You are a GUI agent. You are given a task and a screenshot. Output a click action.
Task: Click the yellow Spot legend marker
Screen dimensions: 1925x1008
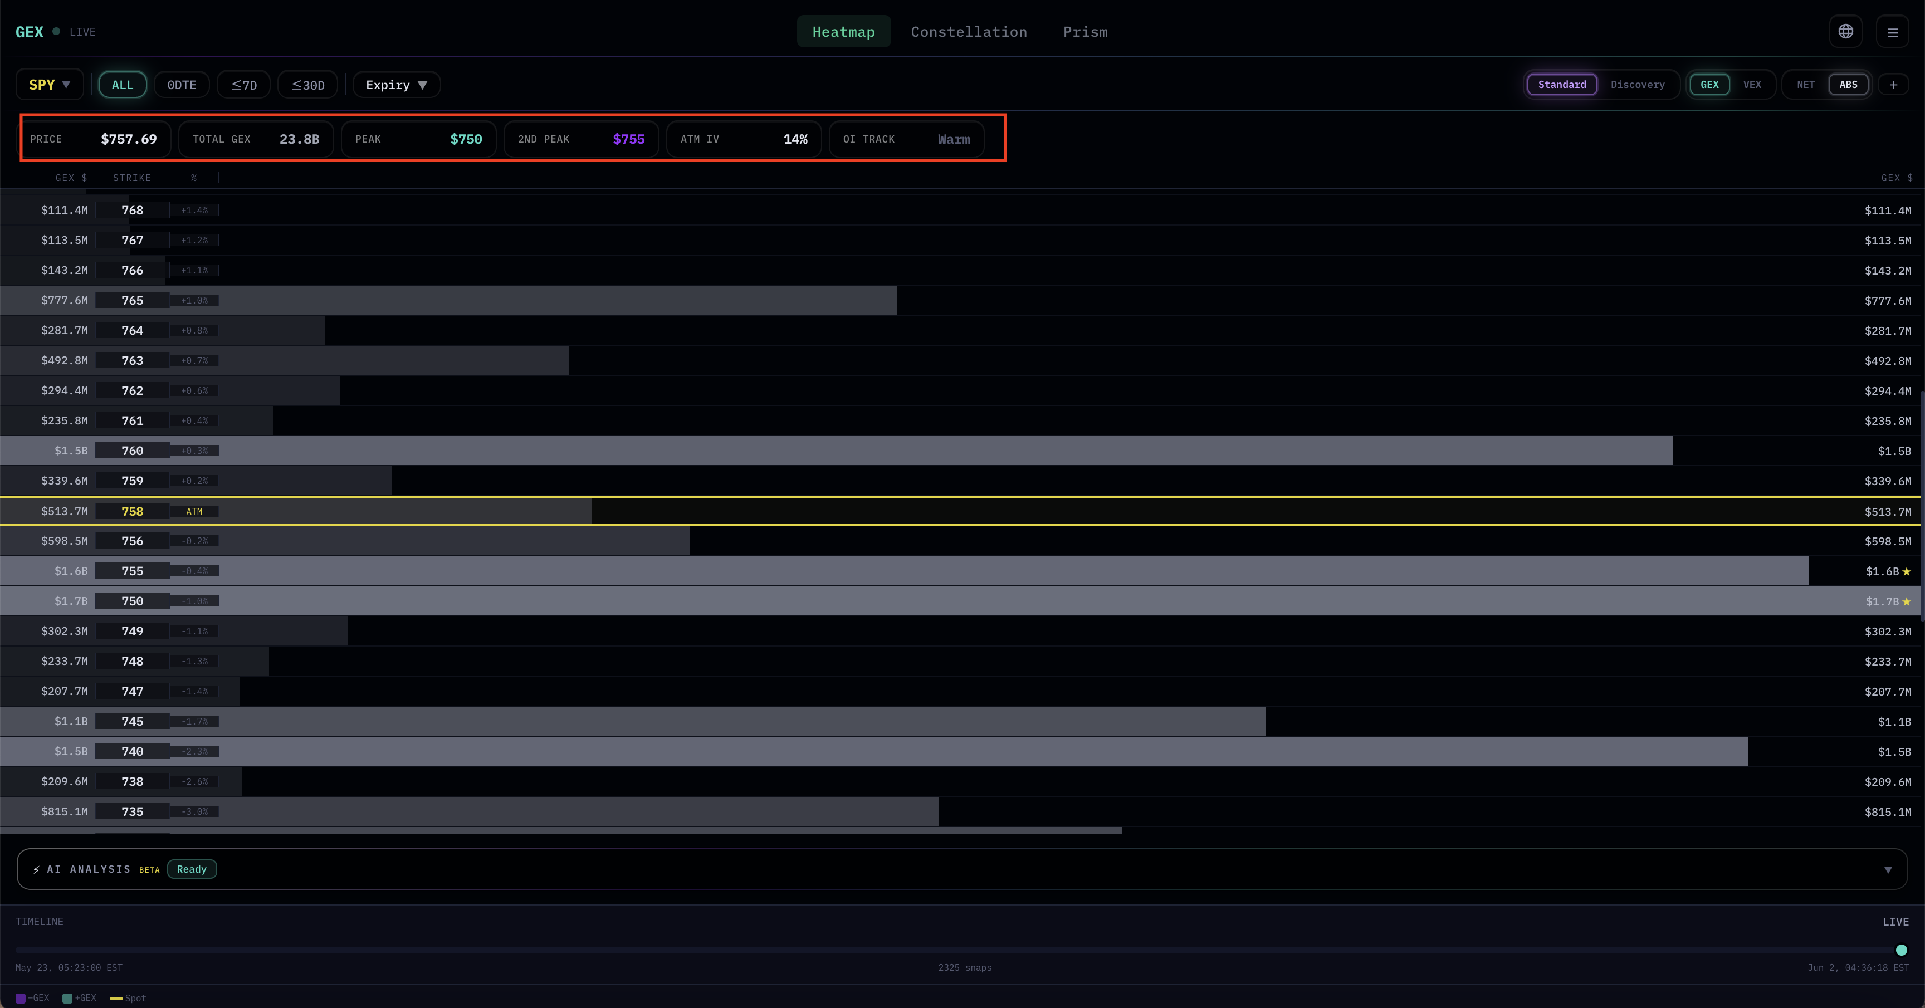click(116, 999)
